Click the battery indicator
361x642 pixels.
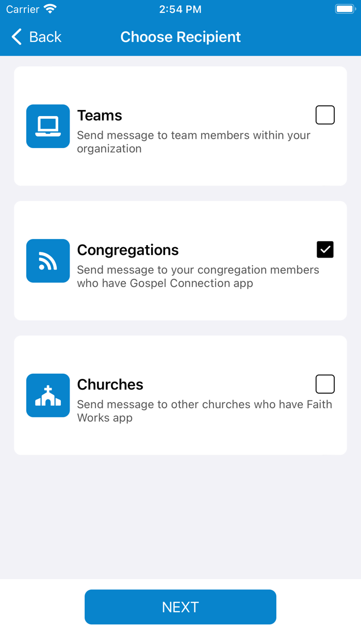pos(344,8)
